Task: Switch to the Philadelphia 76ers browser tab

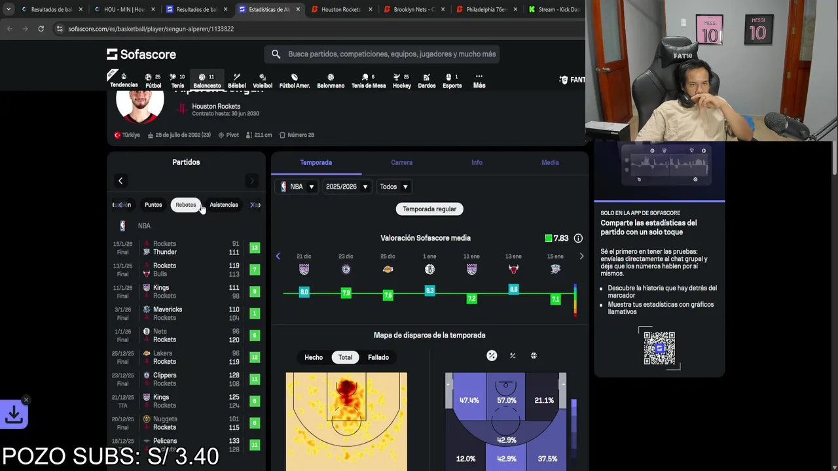Action: [x=486, y=9]
